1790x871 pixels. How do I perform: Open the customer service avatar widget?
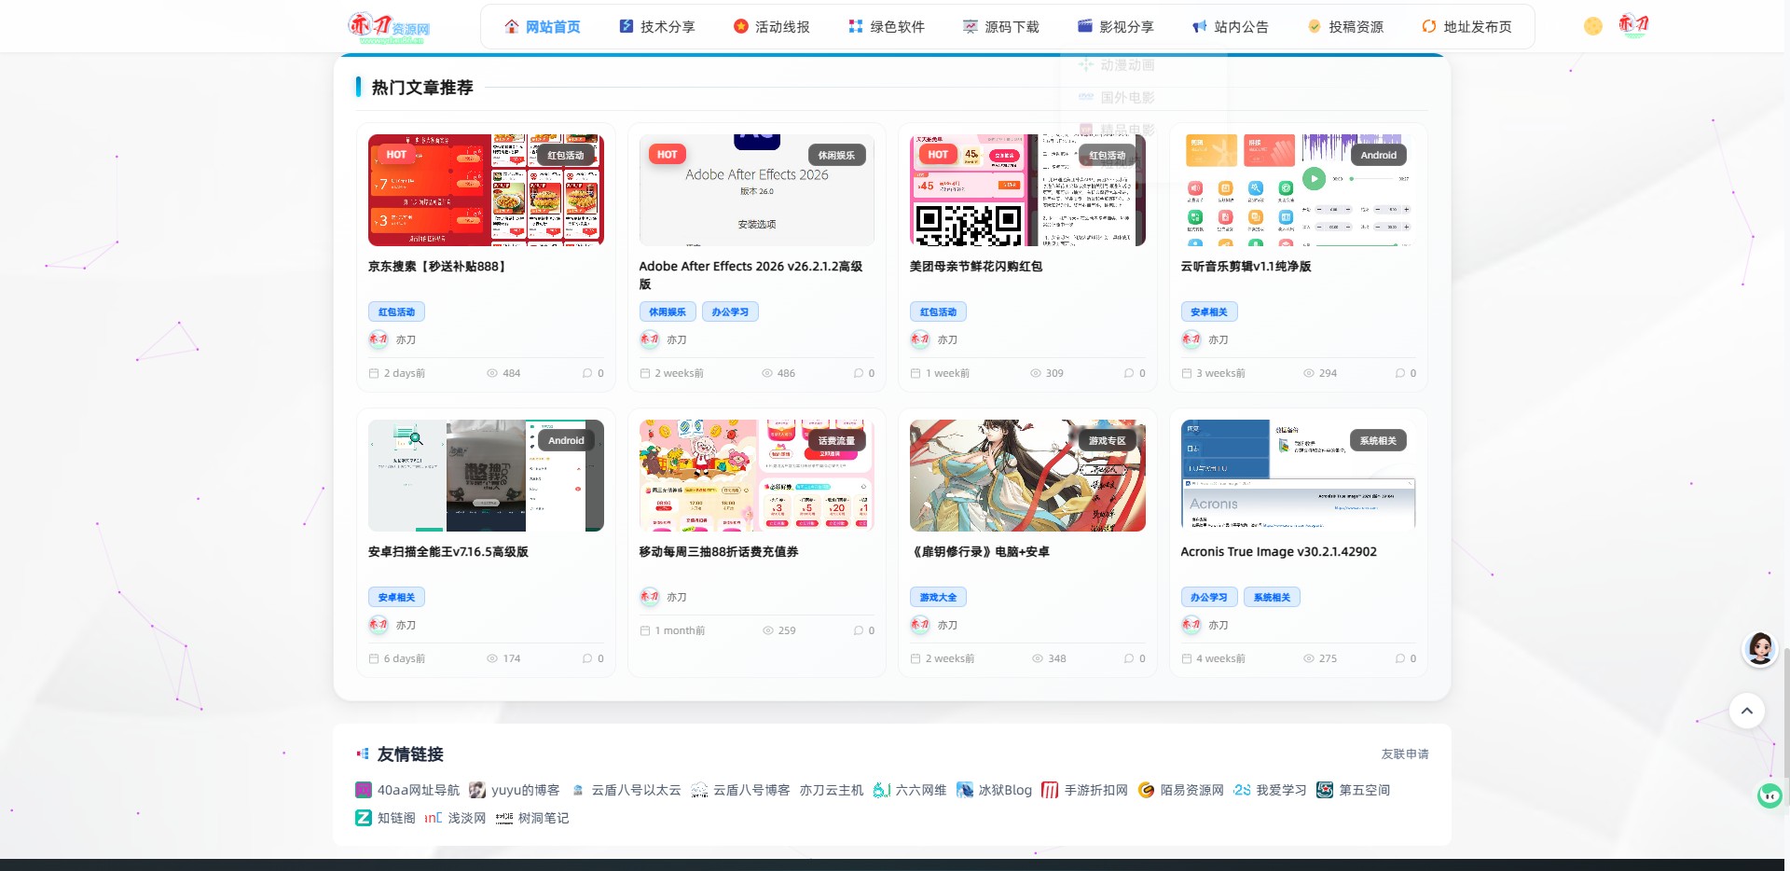tap(1760, 648)
